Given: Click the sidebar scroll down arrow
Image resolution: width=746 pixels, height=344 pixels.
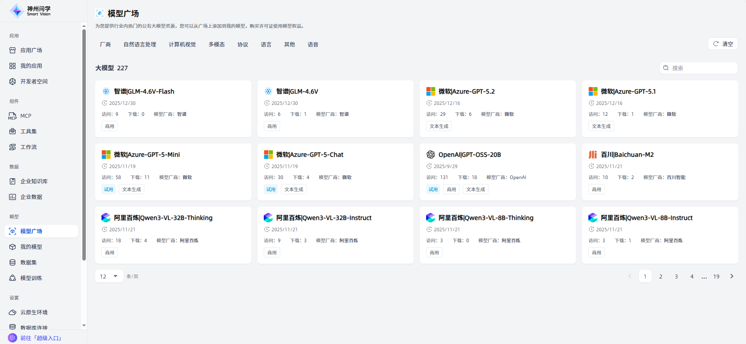Looking at the screenshot, I should pyautogui.click(x=84, y=325).
